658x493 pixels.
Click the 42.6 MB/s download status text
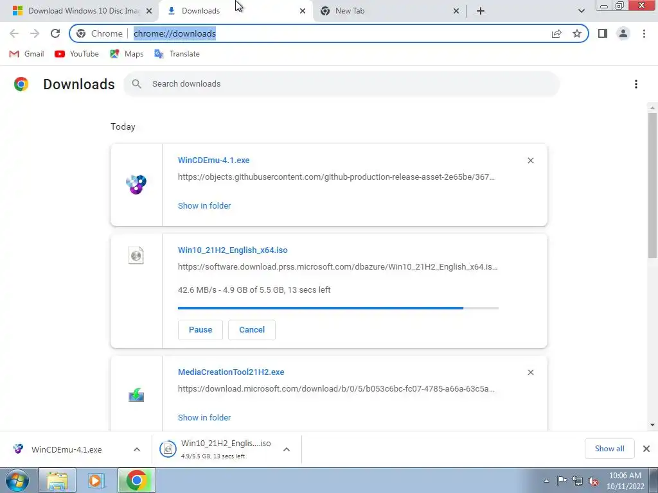pos(254,290)
